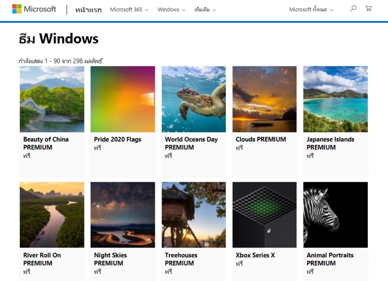The height and width of the screenshot is (281, 388).
Task: Click the ฟรี price under Treehouses PREMIUM
Action: point(168,272)
